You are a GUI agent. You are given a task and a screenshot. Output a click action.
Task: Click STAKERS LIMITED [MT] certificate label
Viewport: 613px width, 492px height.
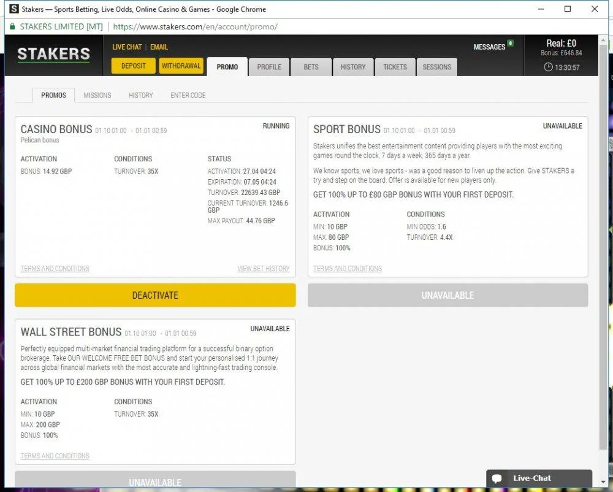coord(61,26)
